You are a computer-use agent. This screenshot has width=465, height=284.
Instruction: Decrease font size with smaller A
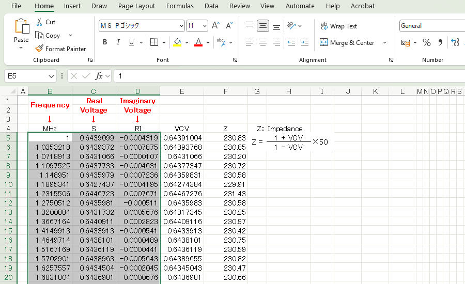click(229, 26)
